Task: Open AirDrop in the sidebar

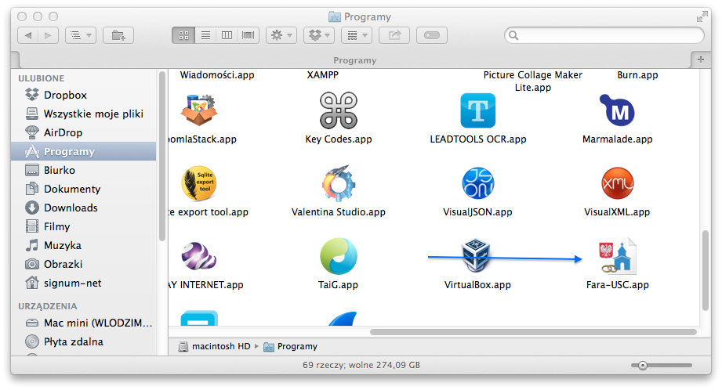Action: pyautogui.click(x=85, y=132)
